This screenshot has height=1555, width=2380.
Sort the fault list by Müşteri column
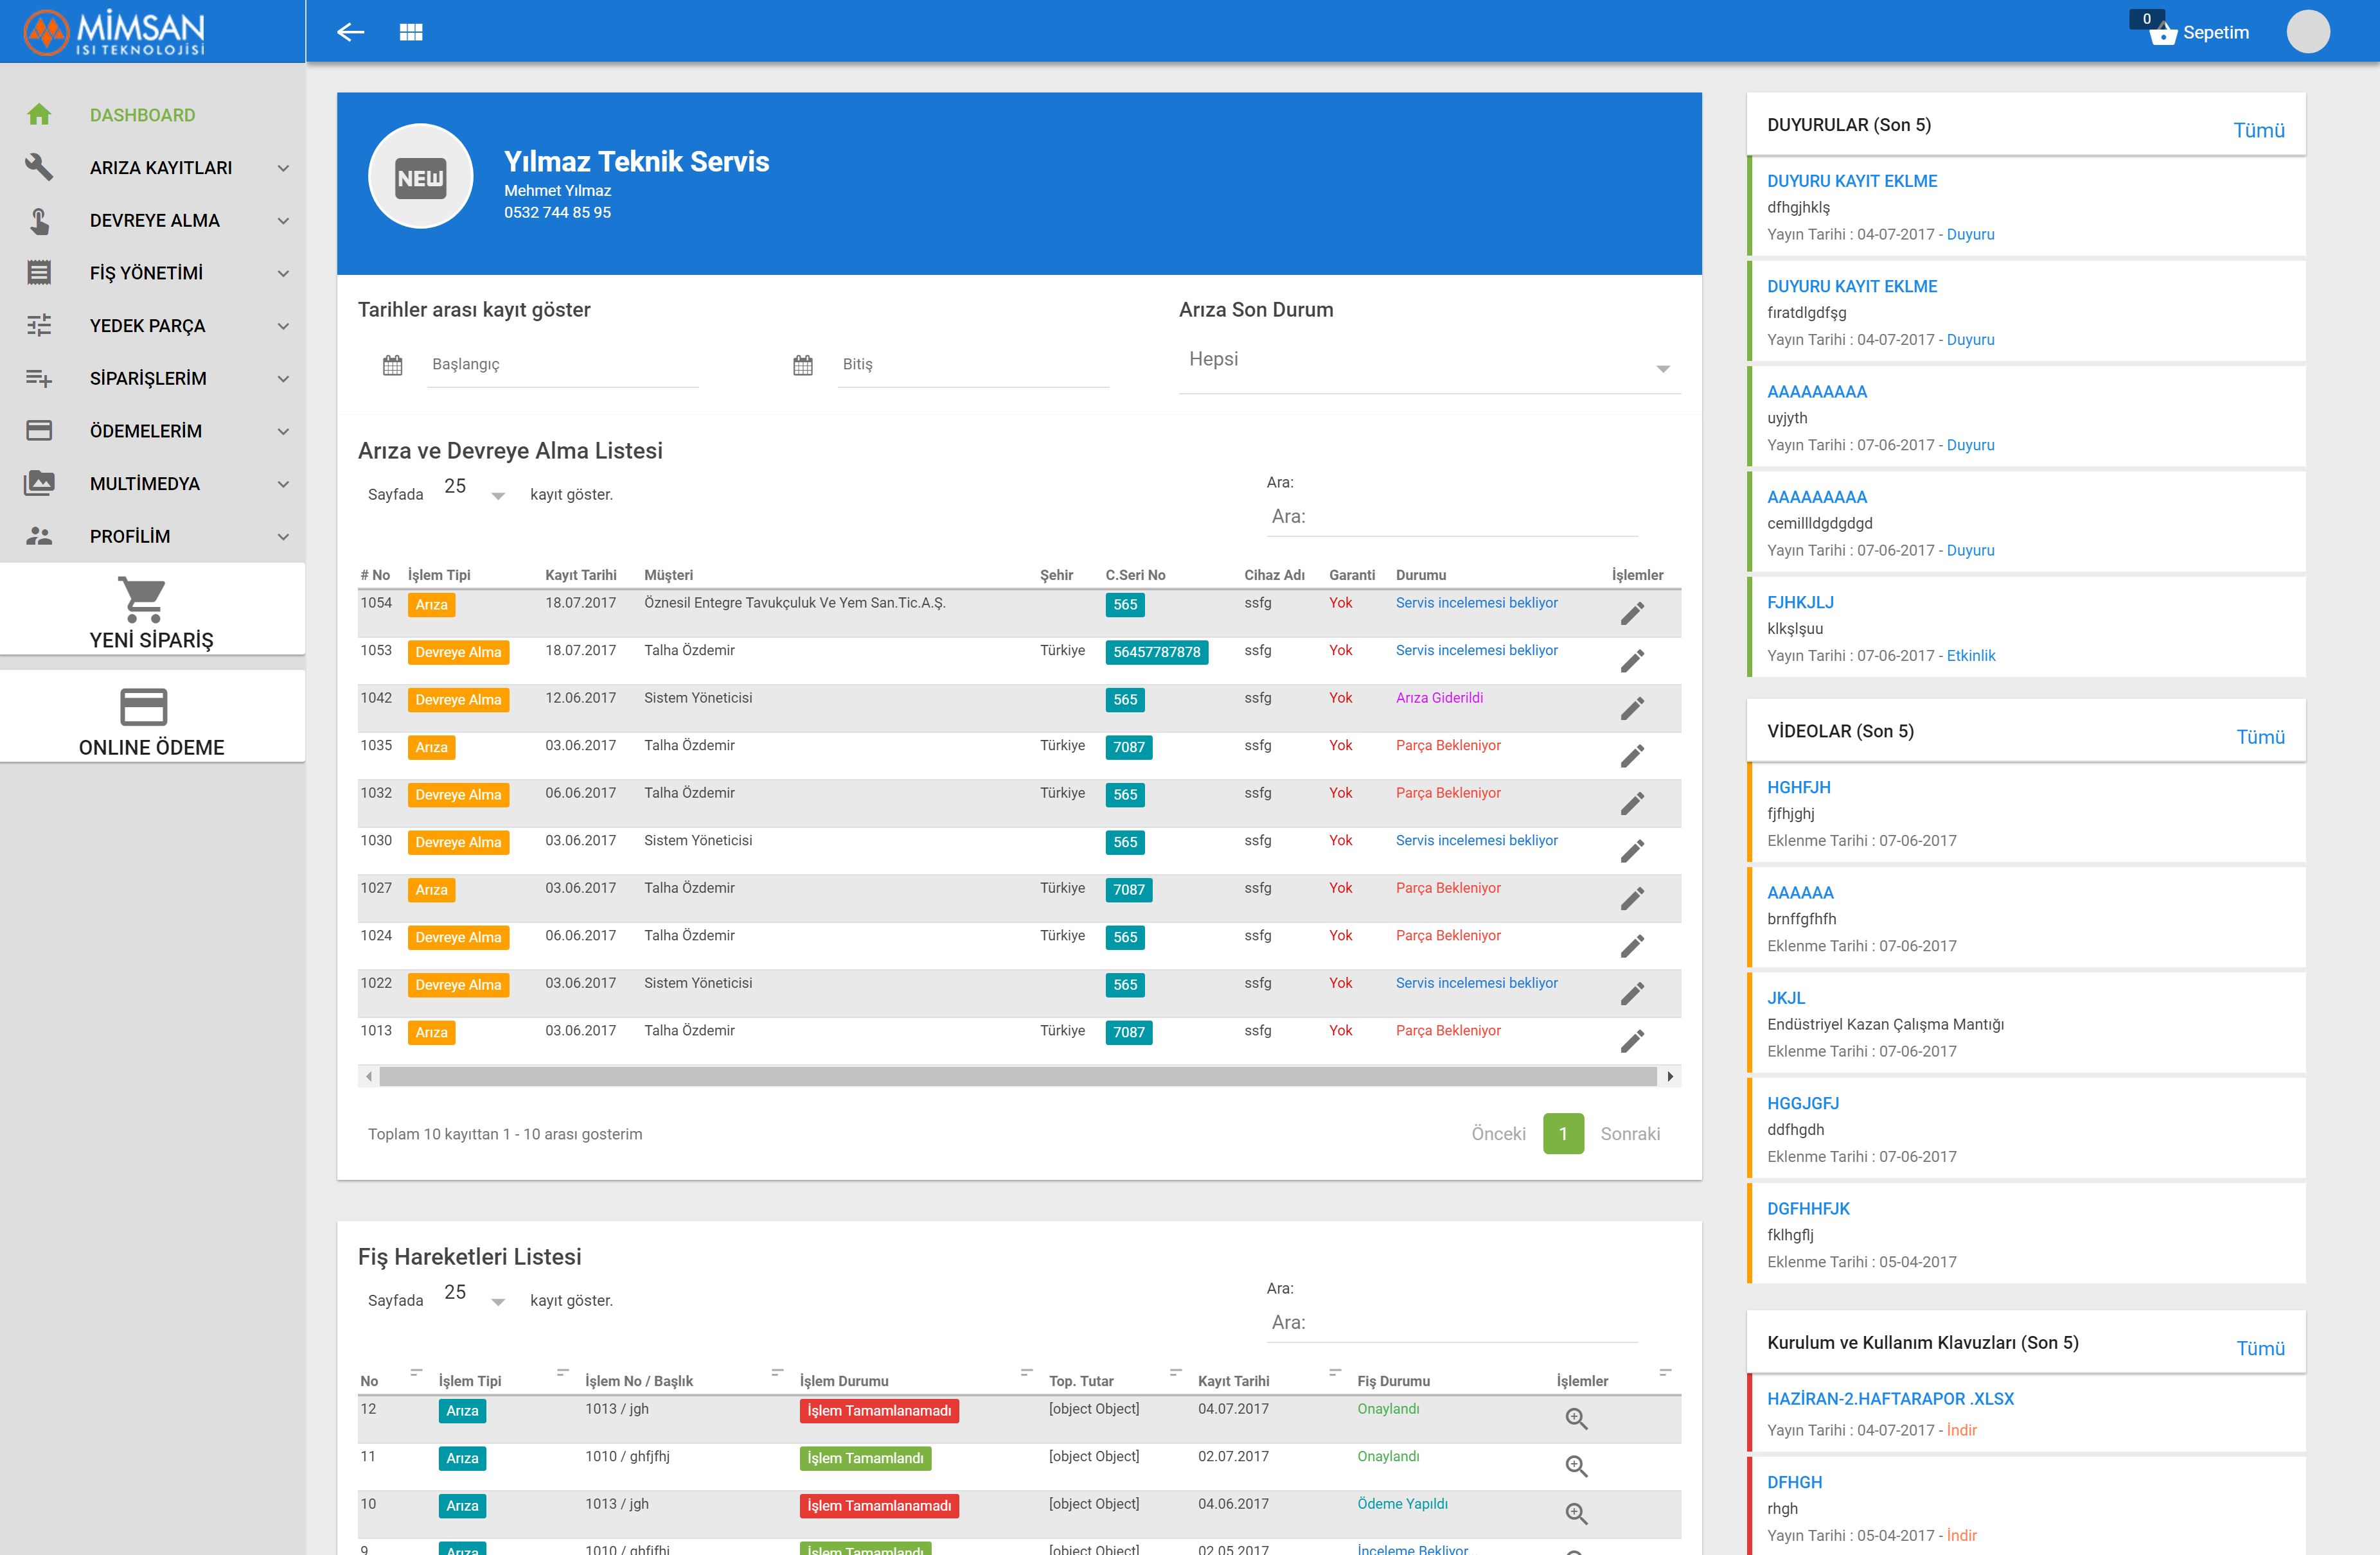click(668, 575)
